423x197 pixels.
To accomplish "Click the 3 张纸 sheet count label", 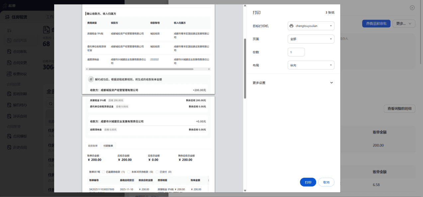I will pos(330,12).
